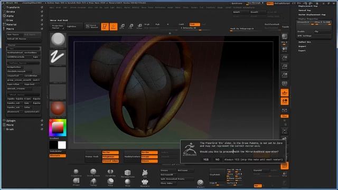Click the Actual size icon

point(285,66)
